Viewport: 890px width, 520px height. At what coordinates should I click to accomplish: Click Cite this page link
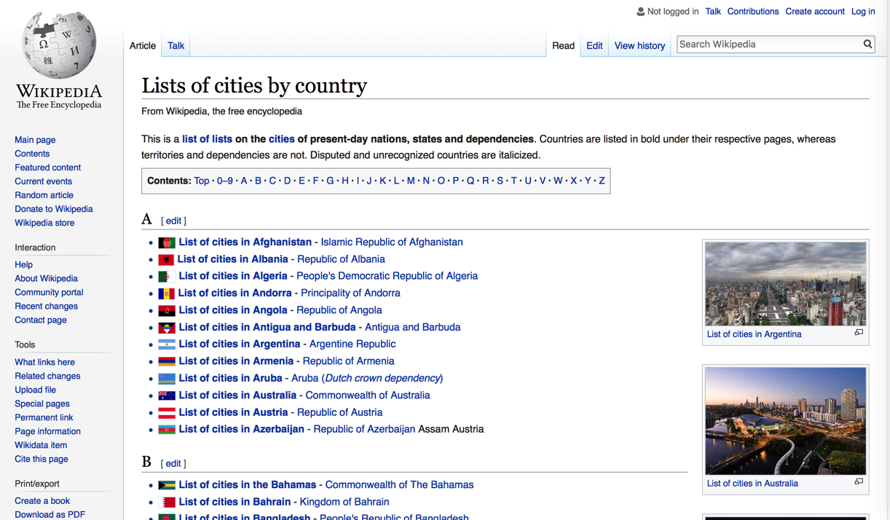pyautogui.click(x=42, y=459)
